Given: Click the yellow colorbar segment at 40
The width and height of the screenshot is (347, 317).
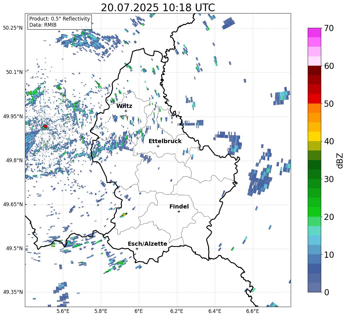Looking at the screenshot, I should click(x=314, y=136).
